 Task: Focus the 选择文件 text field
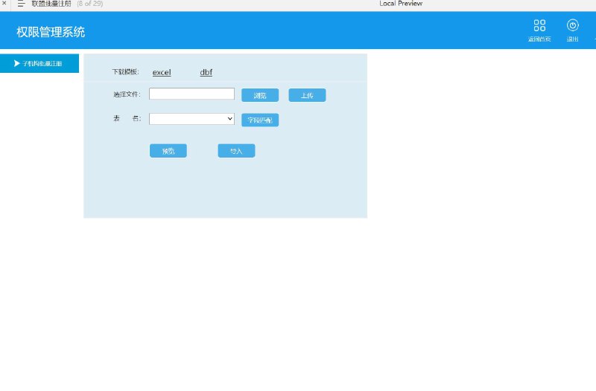(191, 94)
